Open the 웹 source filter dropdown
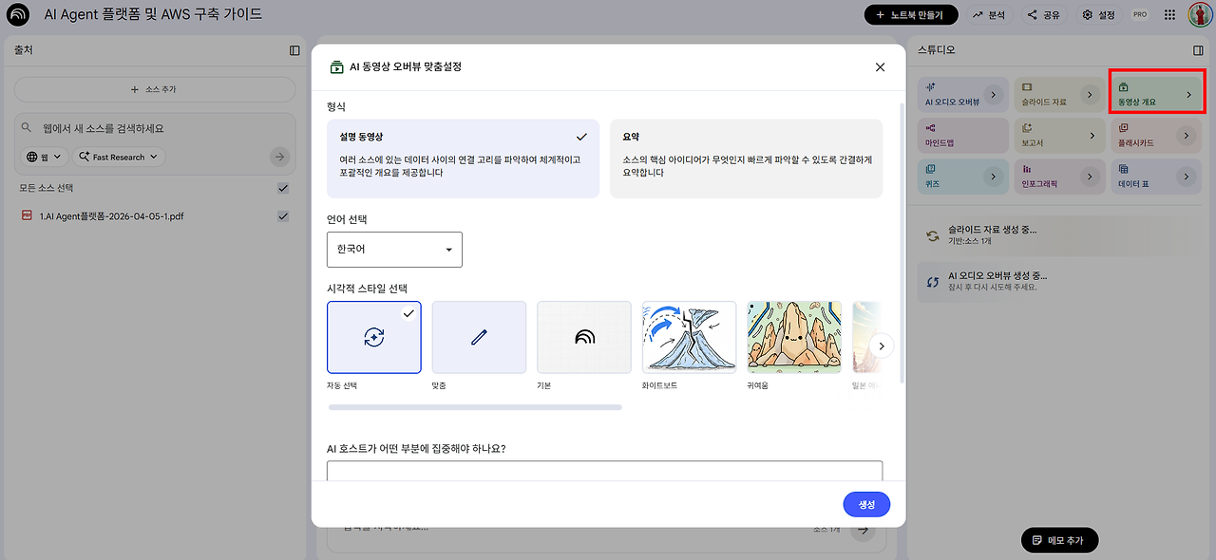The height and width of the screenshot is (560, 1216). (x=43, y=156)
